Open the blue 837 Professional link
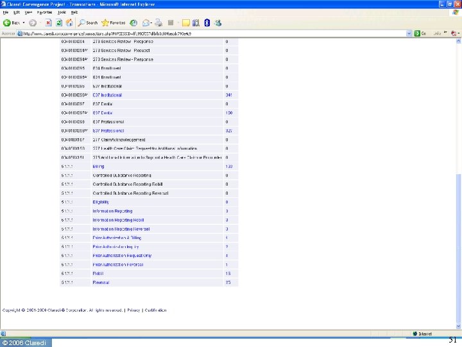This screenshot has width=462, height=347. (x=108, y=130)
